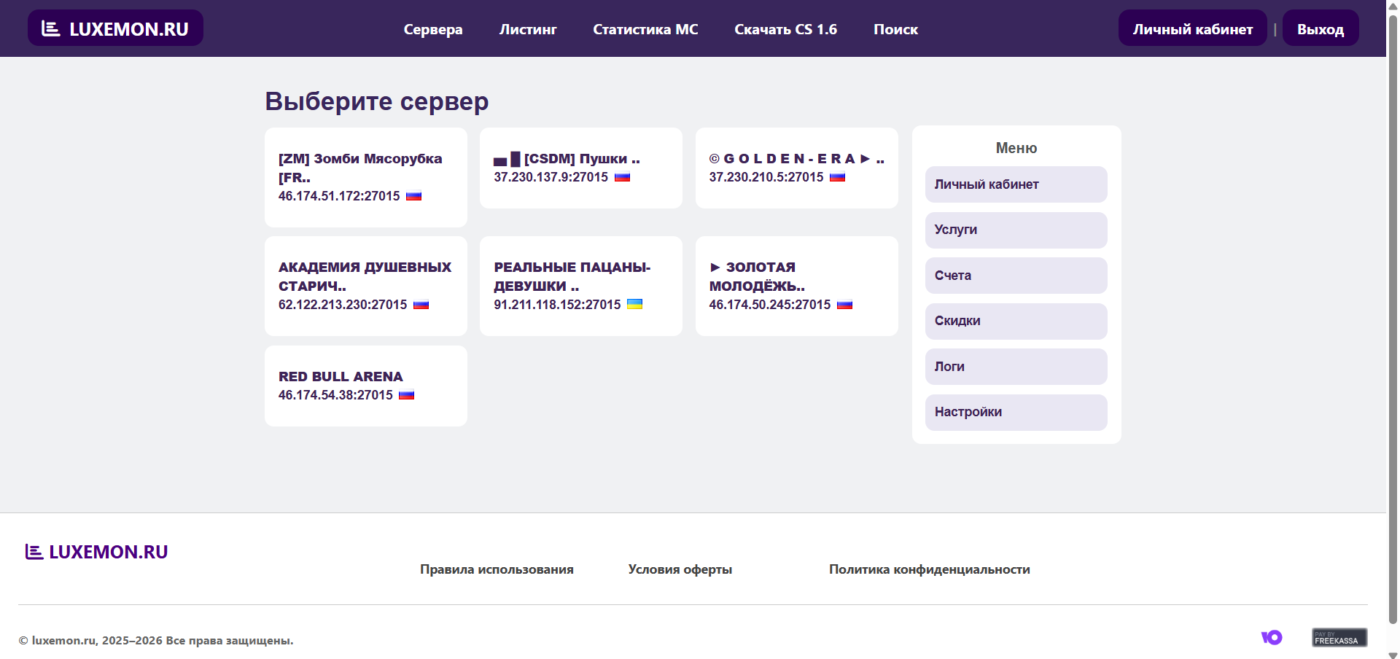Click the Russian flag beside RED BULL ARENA
1400x659 pixels.
[406, 395]
